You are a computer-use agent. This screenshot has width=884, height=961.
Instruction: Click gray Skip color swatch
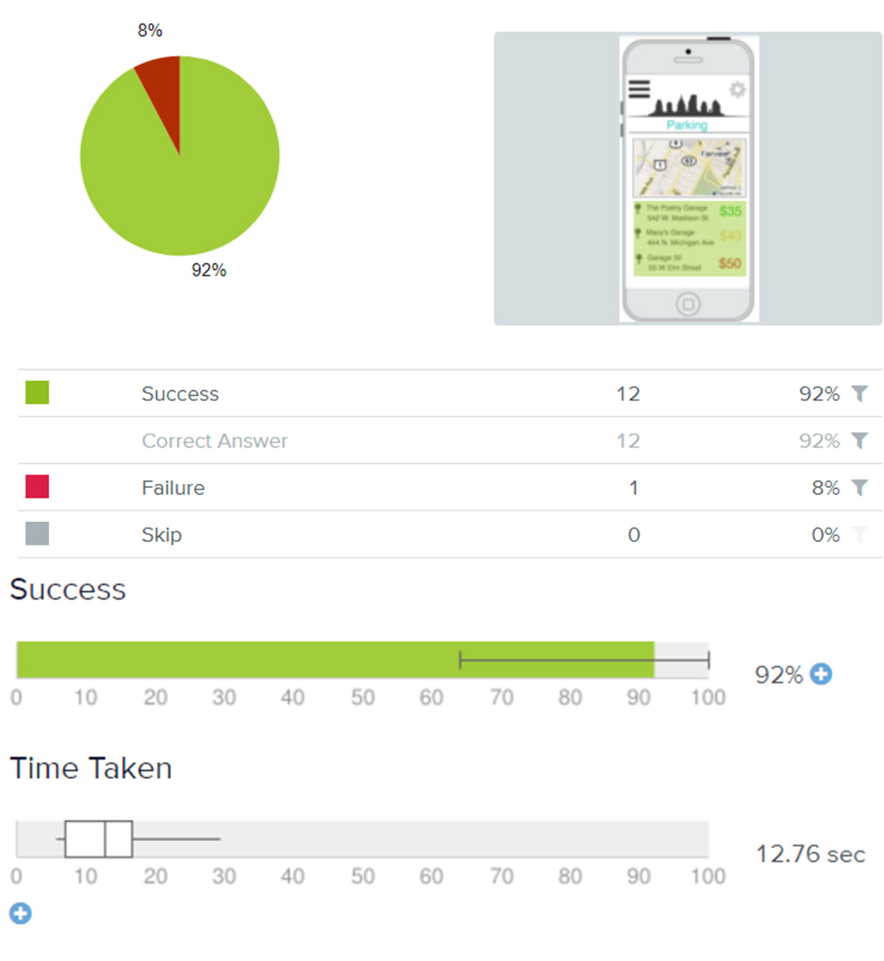(x=37, y=533)
